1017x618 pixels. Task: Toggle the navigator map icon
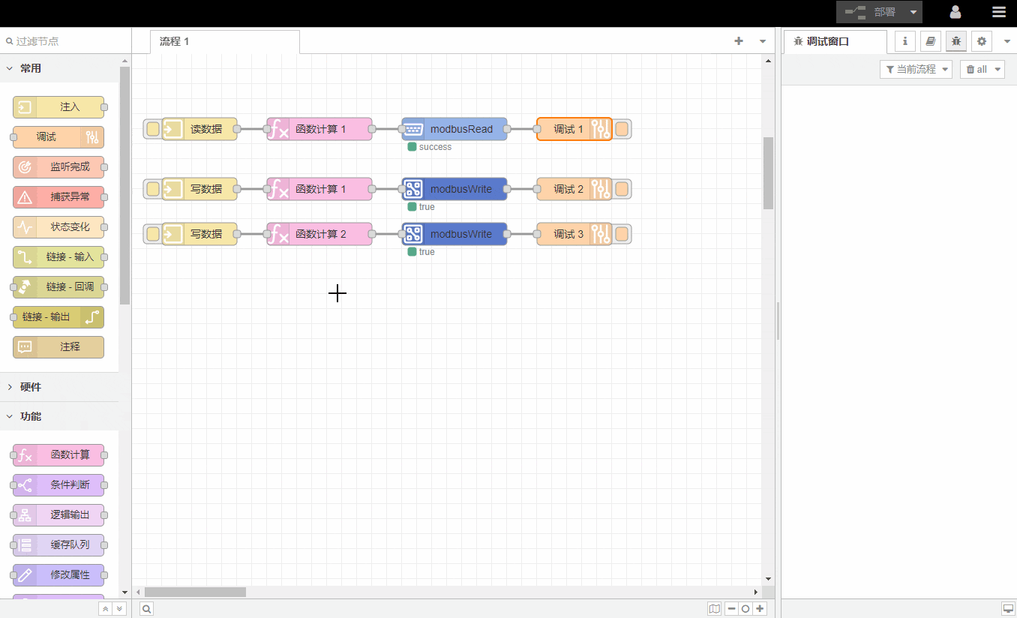pyautogui.click(x=714, y=609)
